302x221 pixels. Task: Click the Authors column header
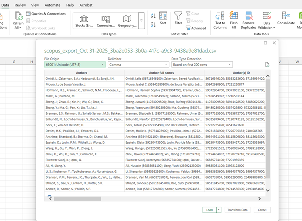pyautogui.click(x=81, y=73)
